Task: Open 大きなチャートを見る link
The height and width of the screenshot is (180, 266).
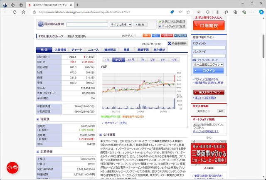Action: [x=116, y=123]
